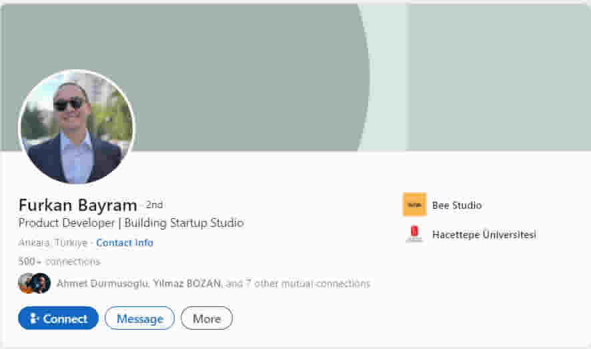The width and height of the screenshot is (591, 349).
Task: Click the name Furkan Bayram heading
Action: coord(77,205)
